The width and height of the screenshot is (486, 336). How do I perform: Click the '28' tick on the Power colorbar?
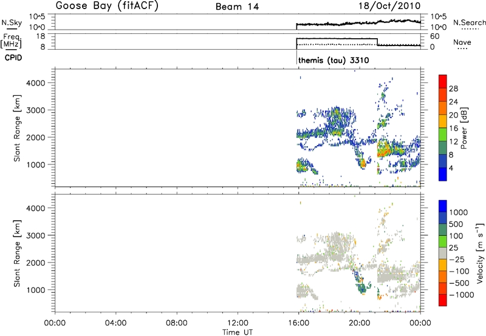(453, 89)
